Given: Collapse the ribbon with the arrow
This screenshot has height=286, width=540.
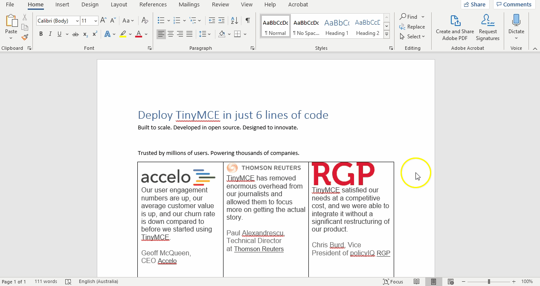Looking at the screenshot, I should click(535, 49).
